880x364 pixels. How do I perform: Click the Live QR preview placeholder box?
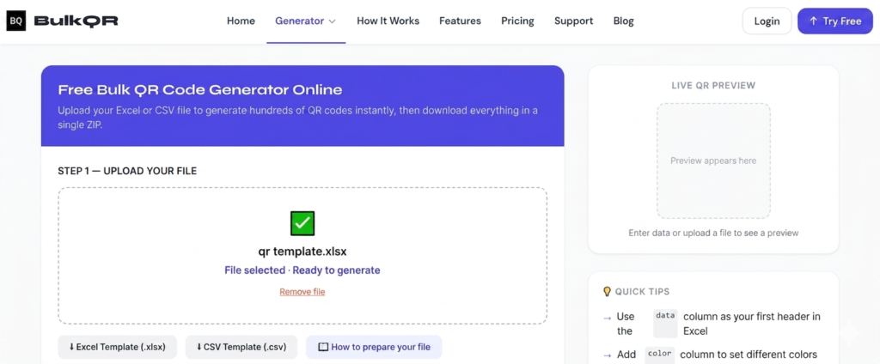tap(713, 161)
